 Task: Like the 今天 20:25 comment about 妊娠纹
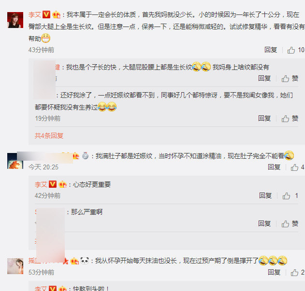(297, 167)
